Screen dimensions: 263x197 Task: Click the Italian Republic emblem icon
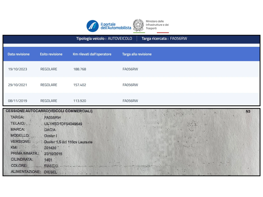click(138, 25)
